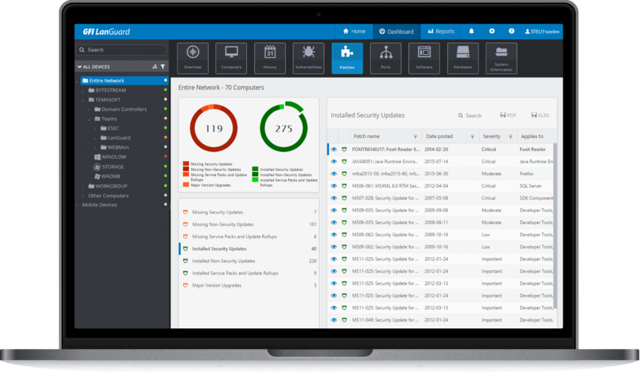View details of the FOXITR6140217 patch
The height and width of the screenshot is (372, 640).
pos(333,149)
